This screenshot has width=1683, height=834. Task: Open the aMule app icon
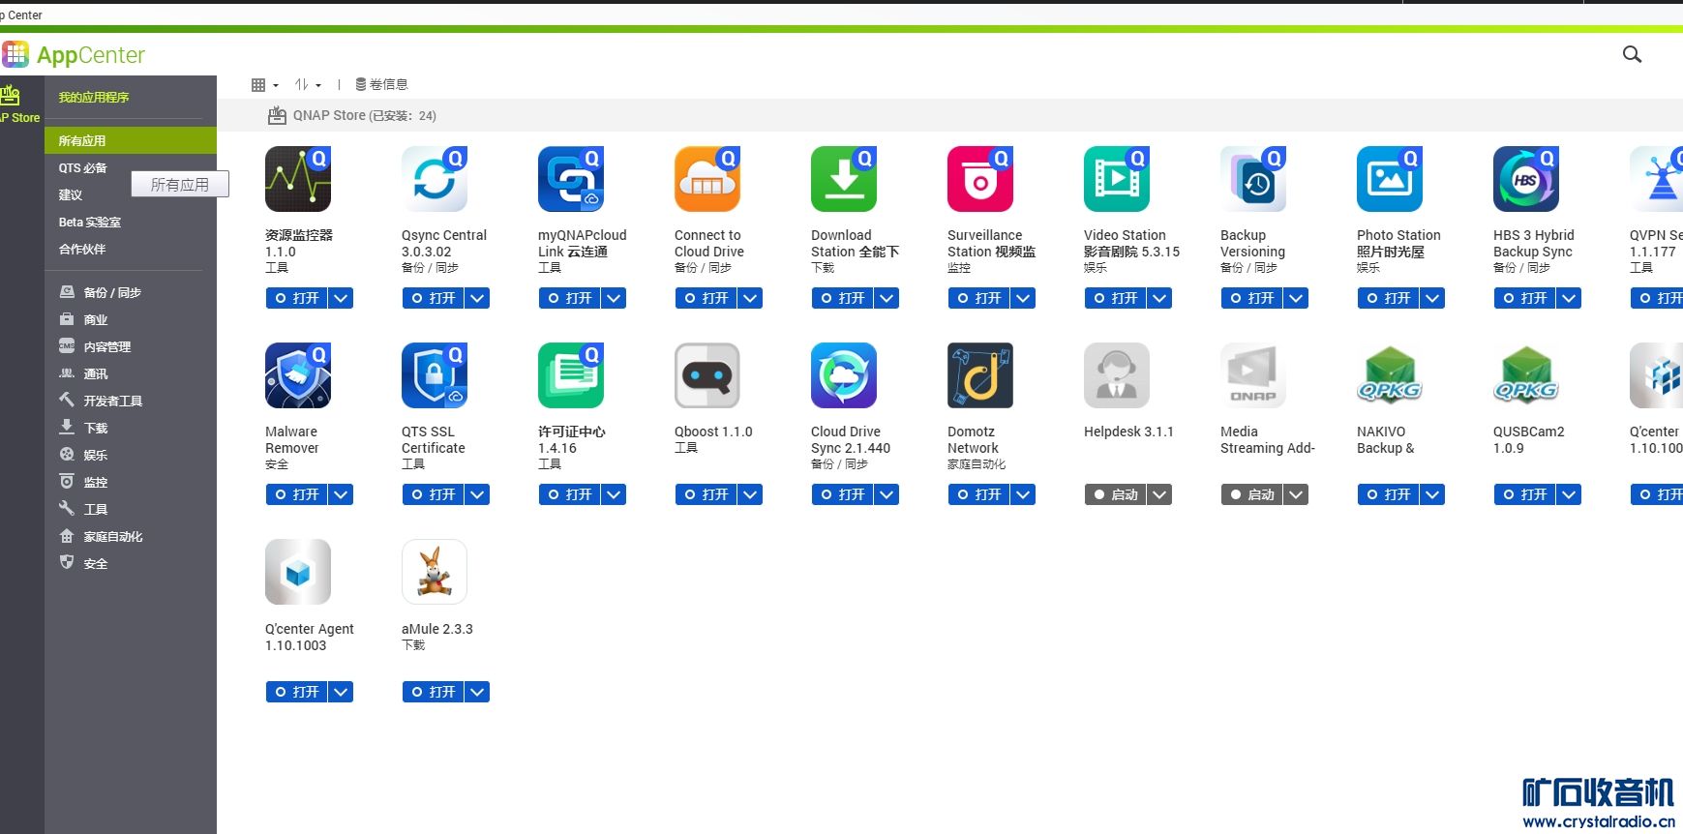pos(435,572)
